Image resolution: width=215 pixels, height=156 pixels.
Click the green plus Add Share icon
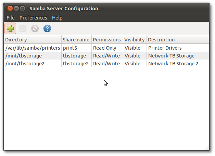point(10,28)
